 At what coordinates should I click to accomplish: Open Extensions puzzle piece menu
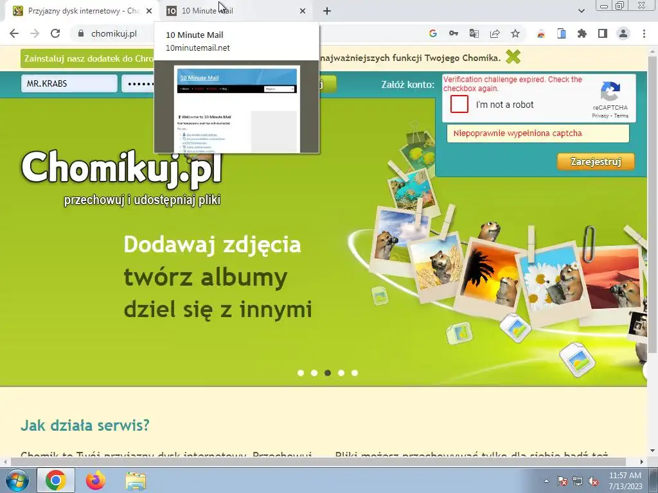[582, 33]
